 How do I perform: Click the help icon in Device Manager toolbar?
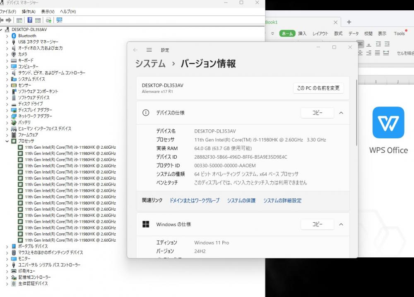point(30,20)
